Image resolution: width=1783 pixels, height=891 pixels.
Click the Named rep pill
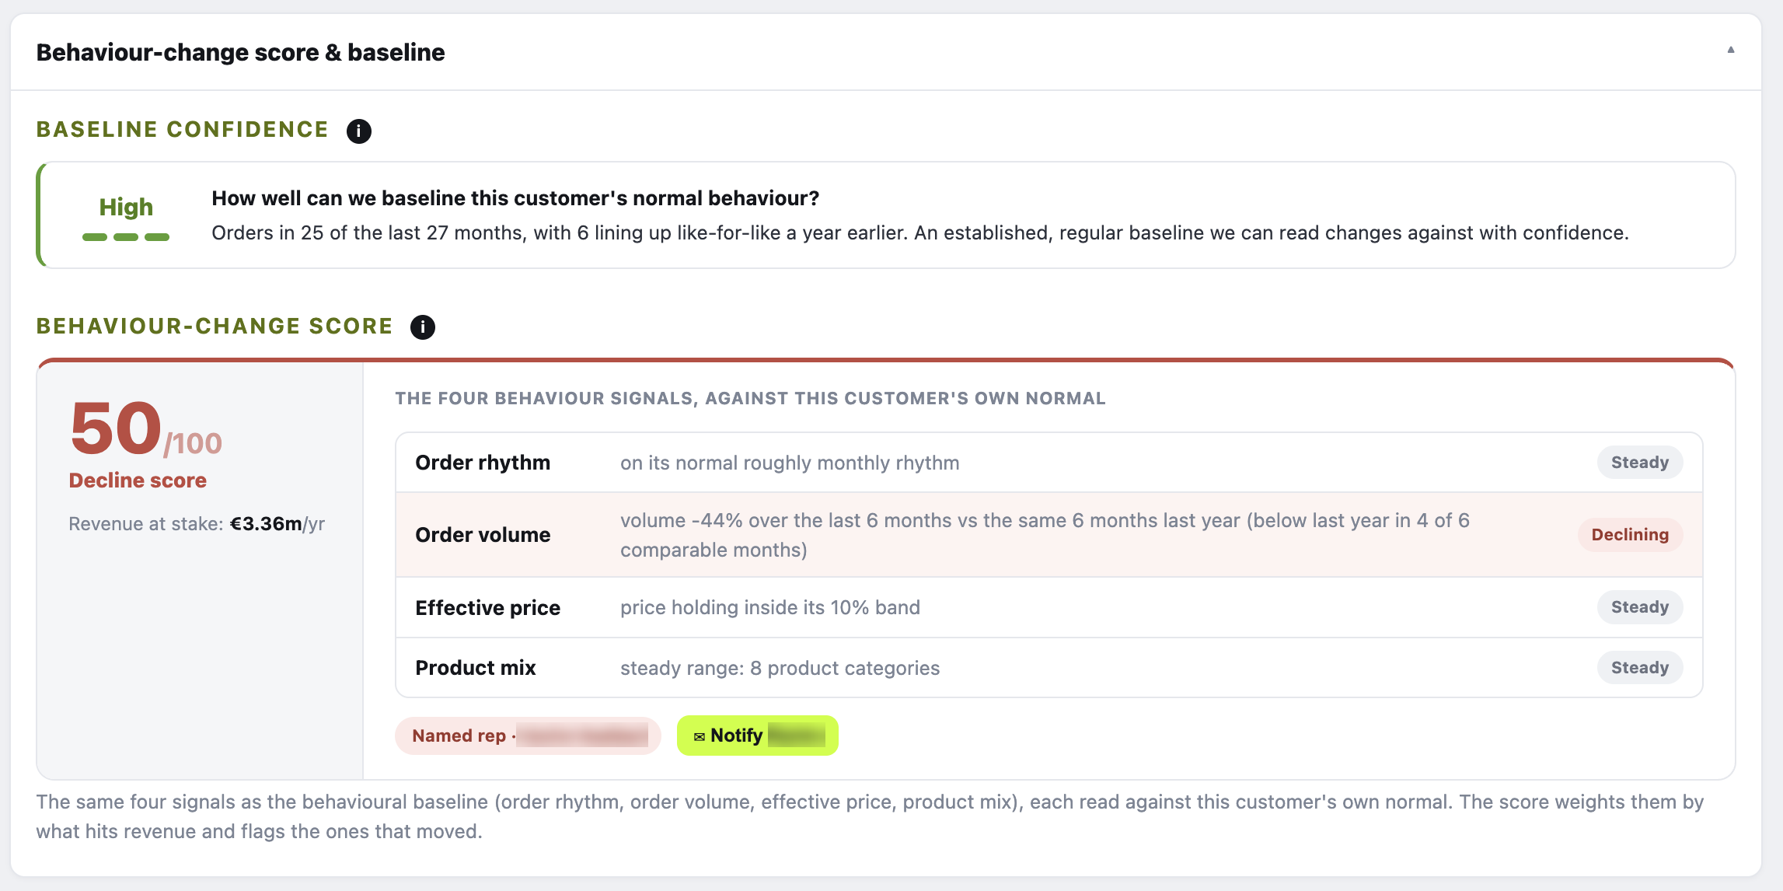(x=528, y=736)
